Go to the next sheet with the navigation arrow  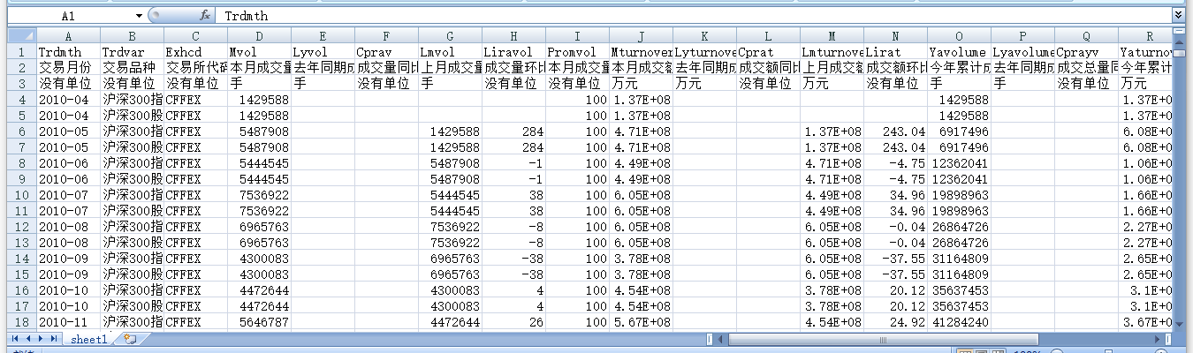(41, 339)
